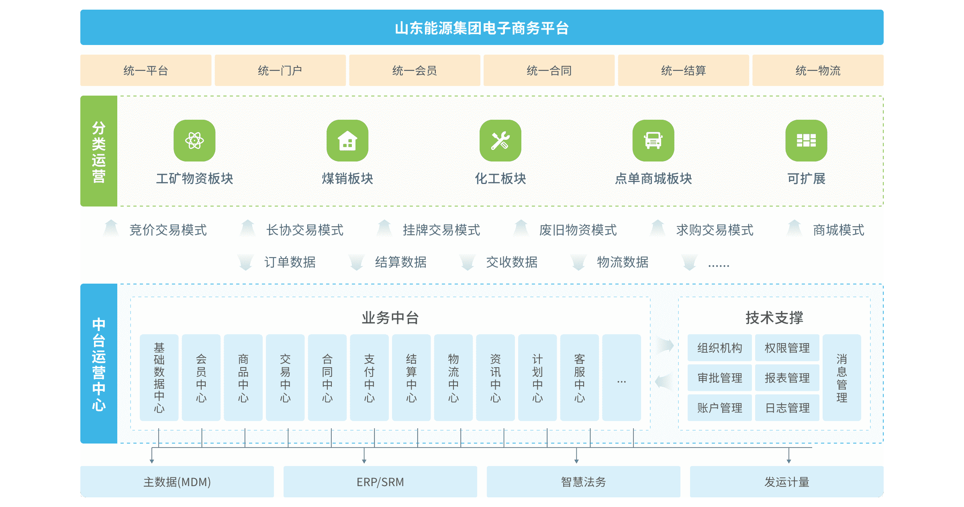This screenshot has width=964, height=507.
Task: Click the house icon for 煤销板块
Action: tap(347, 141)
